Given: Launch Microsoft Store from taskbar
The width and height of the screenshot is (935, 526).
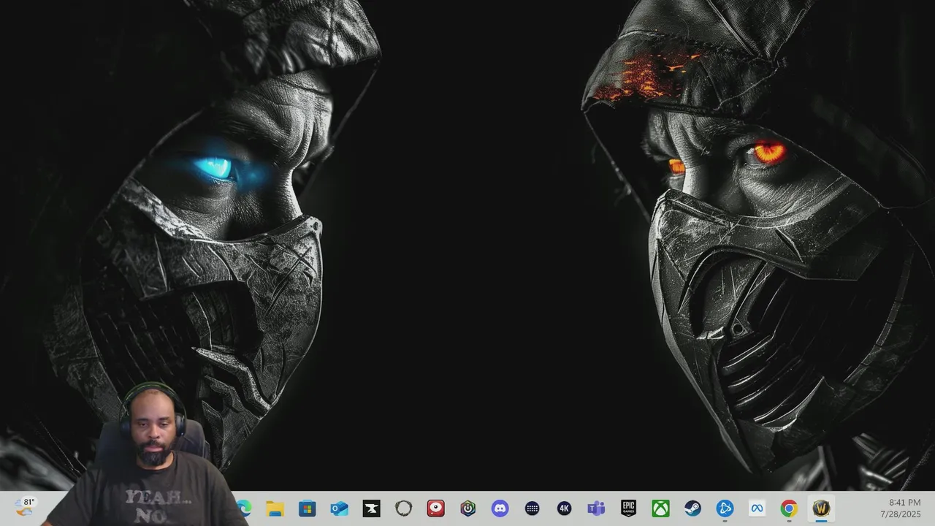Looking at the screenshot, I should click(x=308, y=508).
